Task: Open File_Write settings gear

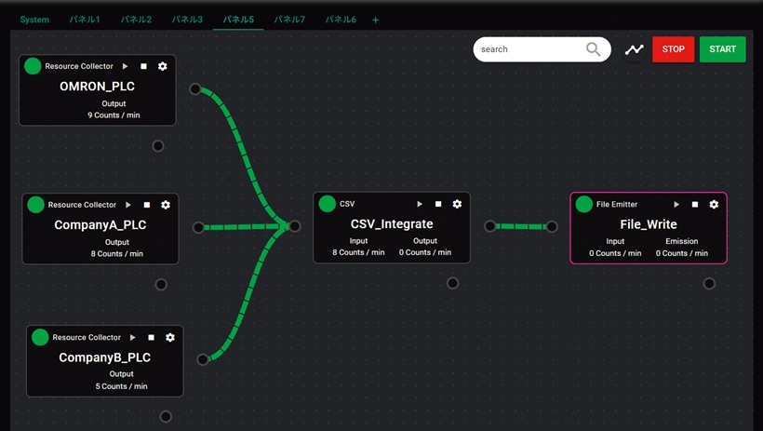Action: pyautogui.click(x=714, y=204)
